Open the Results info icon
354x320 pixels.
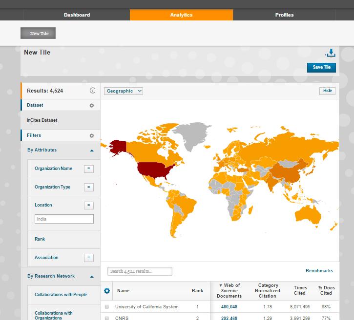coord(92,91)
